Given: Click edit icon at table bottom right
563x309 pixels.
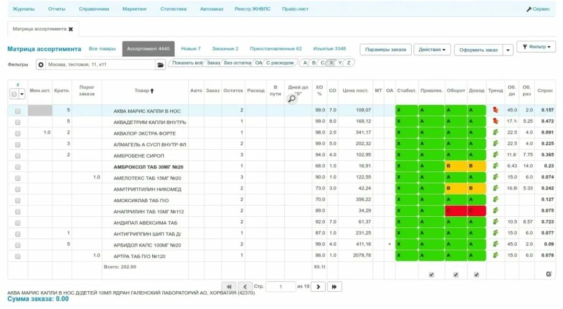Looking at the screenshot, I should 549,274.
